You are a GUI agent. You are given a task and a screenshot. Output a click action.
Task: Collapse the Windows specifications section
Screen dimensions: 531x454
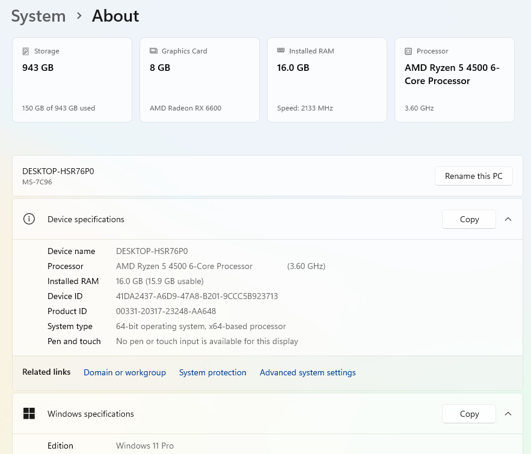pos(508,414)
